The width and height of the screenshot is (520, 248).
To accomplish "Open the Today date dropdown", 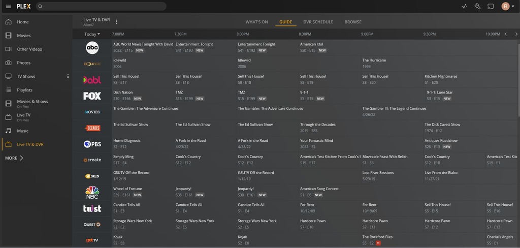I will tap(92, 34).
